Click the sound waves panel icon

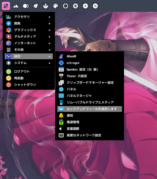point(95,6)
